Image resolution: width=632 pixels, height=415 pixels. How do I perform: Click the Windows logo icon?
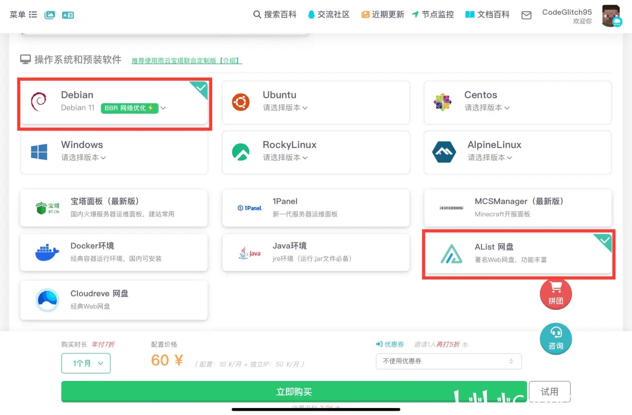click(39, 152)
